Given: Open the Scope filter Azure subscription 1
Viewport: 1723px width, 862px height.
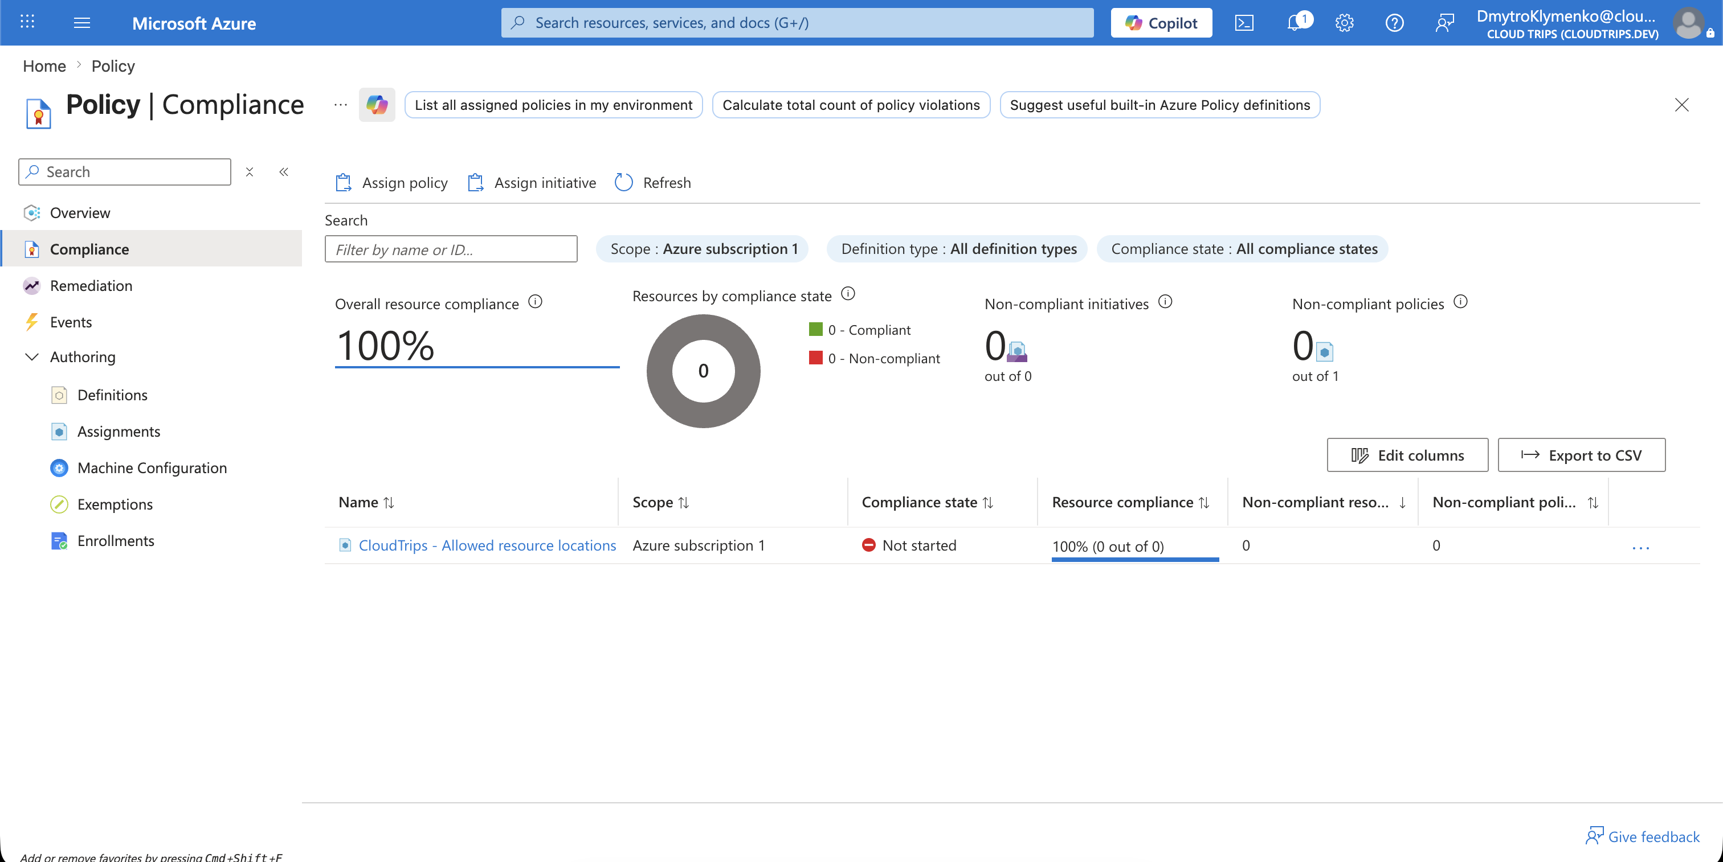Looking at the screenshot, I should pos(703,249).
